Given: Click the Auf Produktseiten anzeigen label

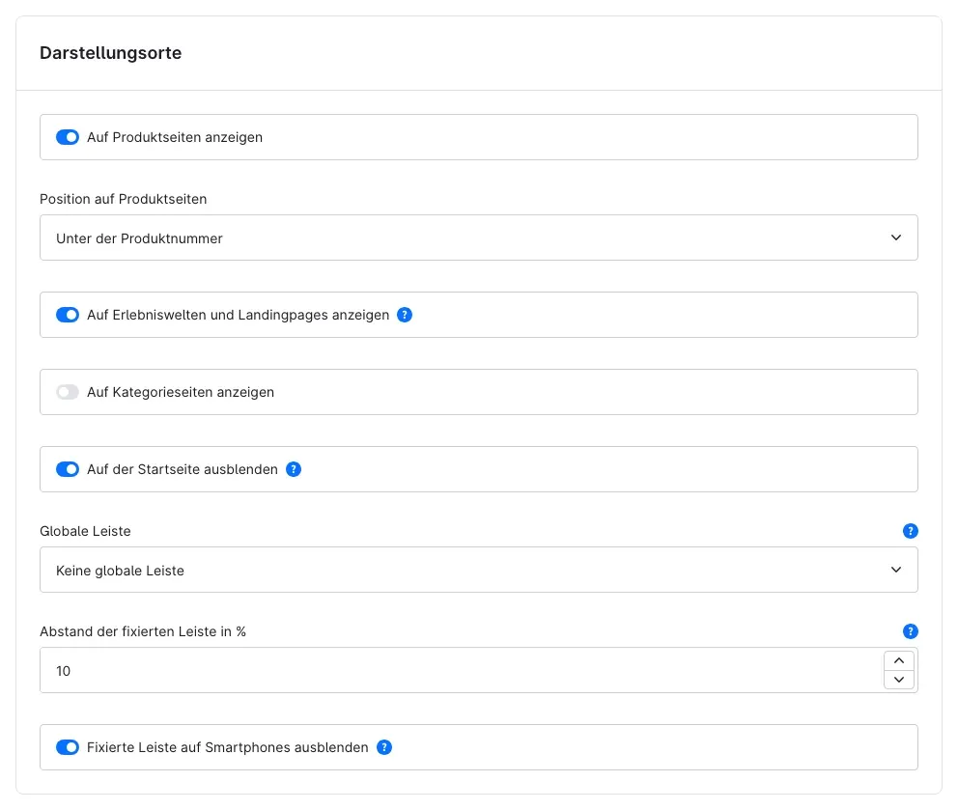Looking at the screenshot, I should pyautogui.click(x=175, y=137).
